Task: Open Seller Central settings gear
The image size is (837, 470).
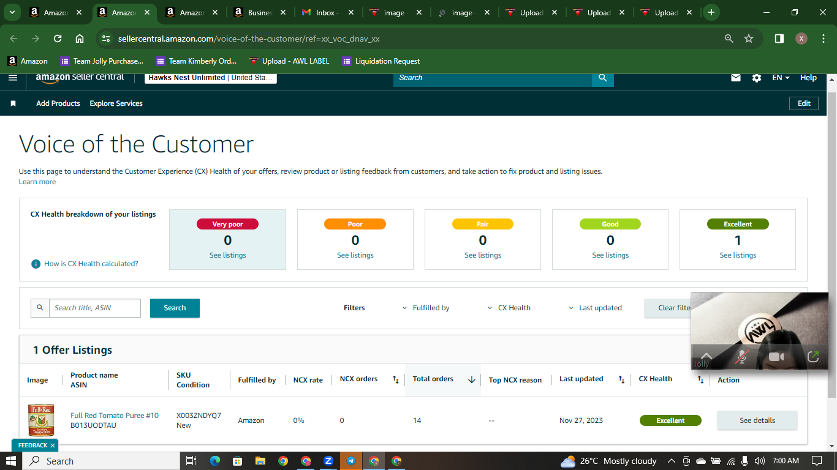Action: (757, 78)
